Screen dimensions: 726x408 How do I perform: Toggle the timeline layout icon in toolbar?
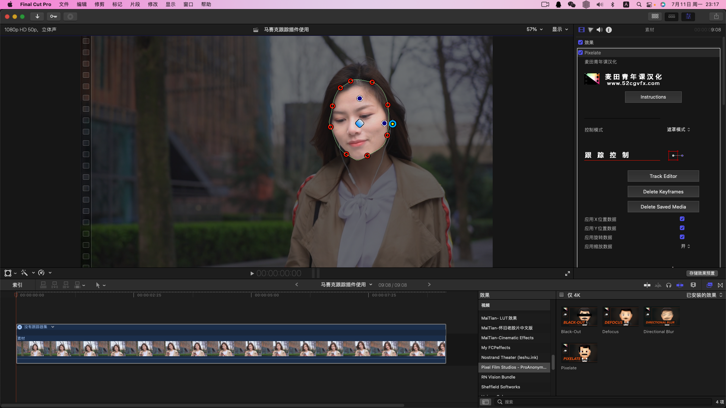point(672,16)
